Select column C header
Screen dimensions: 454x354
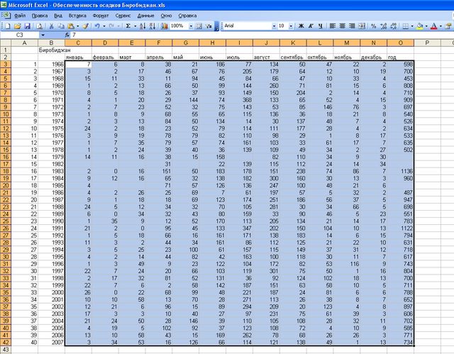pyautogui.click(x=78, y=43)
